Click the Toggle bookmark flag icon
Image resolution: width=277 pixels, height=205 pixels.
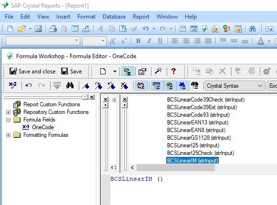[x=86, y=86]
